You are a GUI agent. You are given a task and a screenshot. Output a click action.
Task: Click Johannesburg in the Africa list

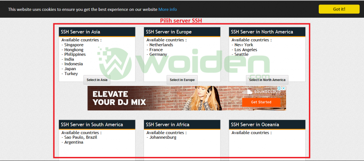[x=163, y=137]
